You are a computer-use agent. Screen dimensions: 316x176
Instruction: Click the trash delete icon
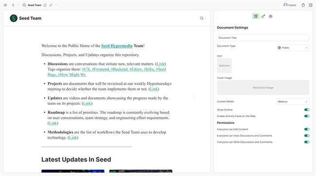coord(303,5)
